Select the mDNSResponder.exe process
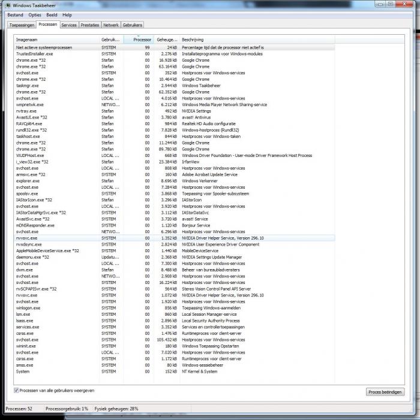 click(175, 225)
